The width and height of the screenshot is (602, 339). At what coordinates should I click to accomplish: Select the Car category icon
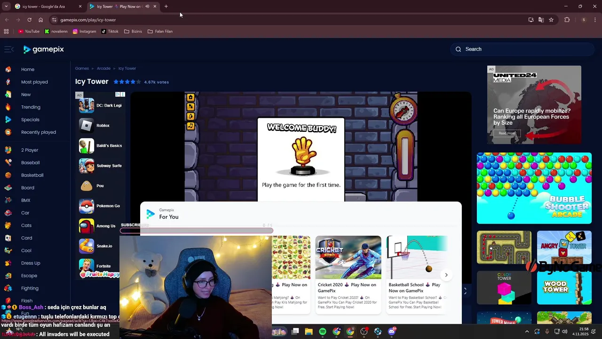pyautogui.click(x=8, y=213)
